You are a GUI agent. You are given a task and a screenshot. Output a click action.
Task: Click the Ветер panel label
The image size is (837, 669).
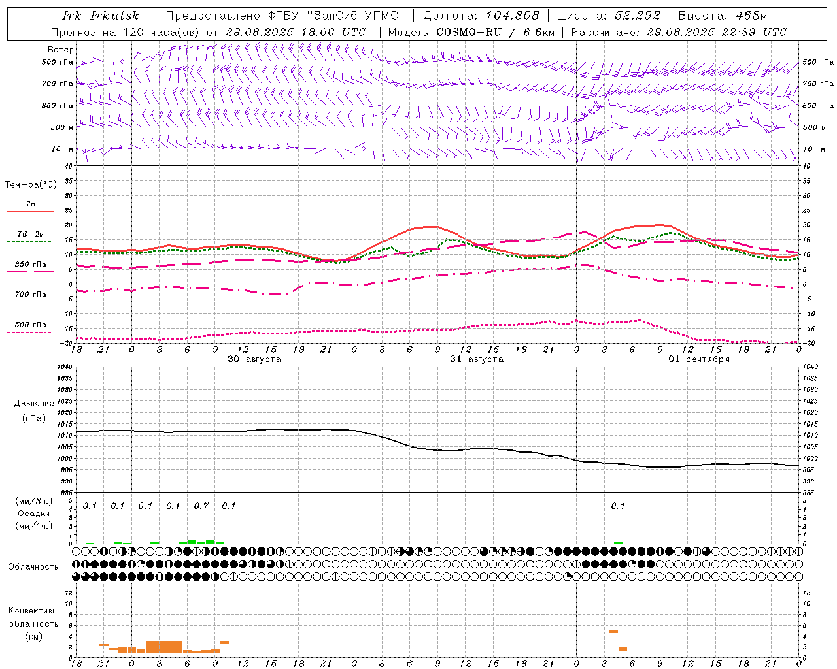tap(61, 50)
